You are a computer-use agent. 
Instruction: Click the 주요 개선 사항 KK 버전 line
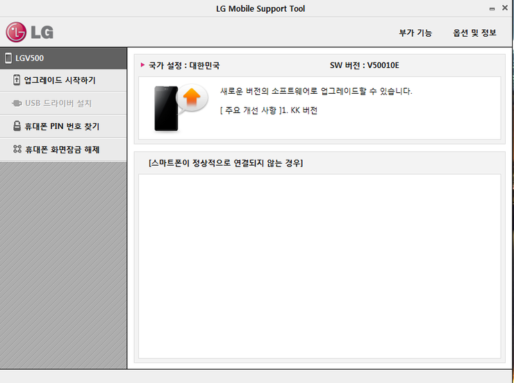coord(269,110)
